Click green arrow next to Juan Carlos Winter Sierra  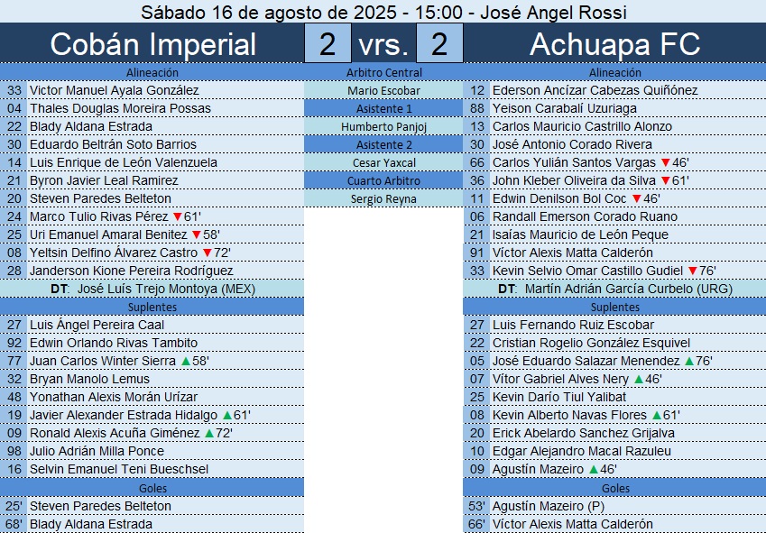[185, 362]
